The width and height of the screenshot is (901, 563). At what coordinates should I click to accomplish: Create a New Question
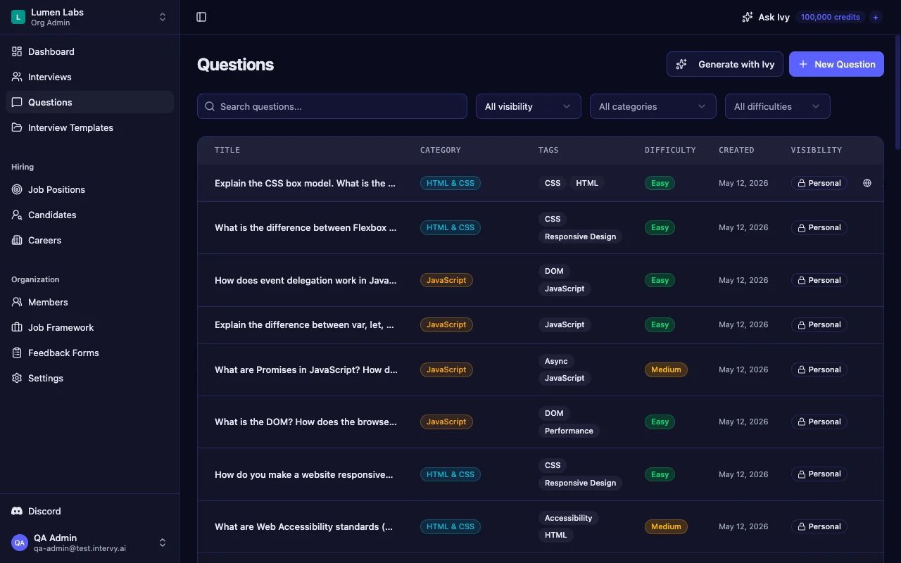point(836,64)
